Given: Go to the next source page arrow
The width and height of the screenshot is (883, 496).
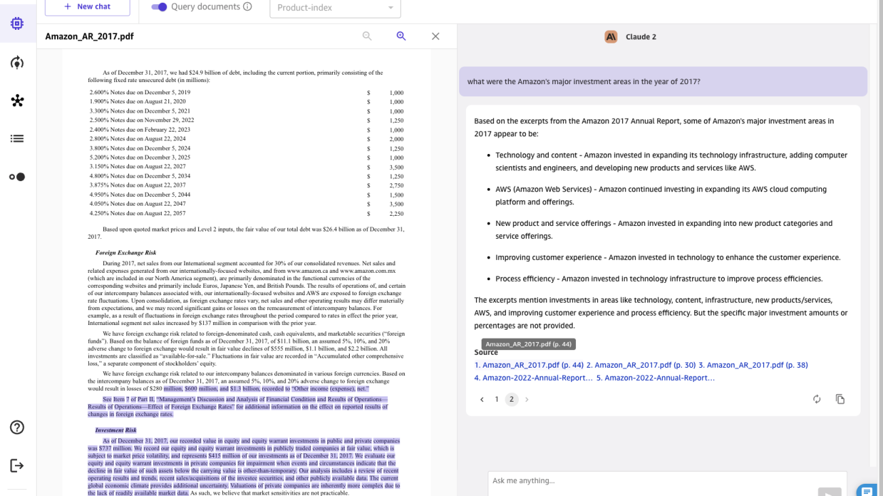Looking at the screenshot, I should click(x=526, y=400).
